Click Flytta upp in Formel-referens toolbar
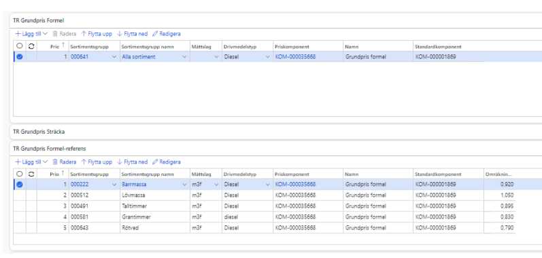Screen dimensions: 542x258 click(x=97, y=162)
